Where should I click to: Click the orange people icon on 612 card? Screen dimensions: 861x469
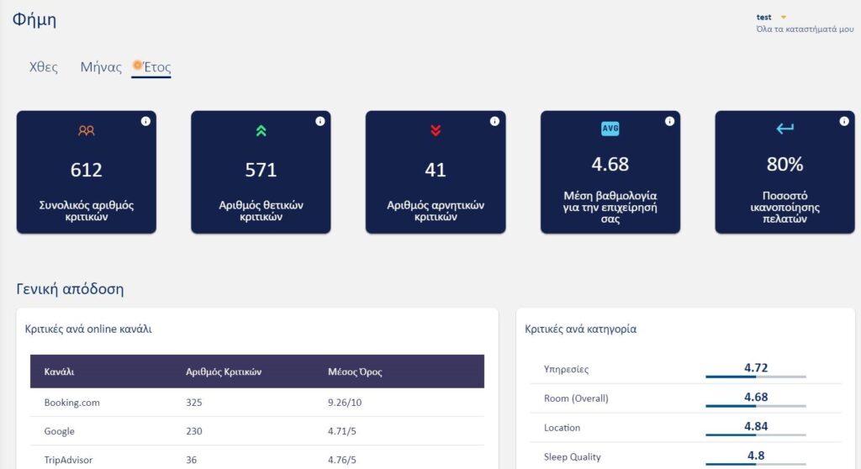[x=87, y=131]
